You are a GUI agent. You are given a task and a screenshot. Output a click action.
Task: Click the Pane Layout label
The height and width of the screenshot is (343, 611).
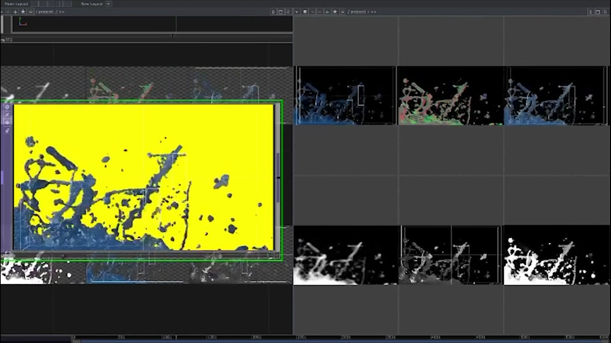16,4
